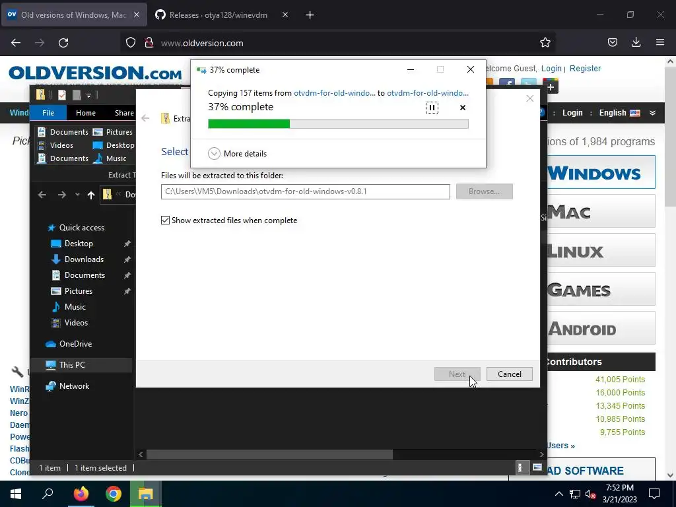Open recent locations dropdown in Explorer
This screenshot has width=676, height=507.
pyautogui.click(x=77, y=195)
